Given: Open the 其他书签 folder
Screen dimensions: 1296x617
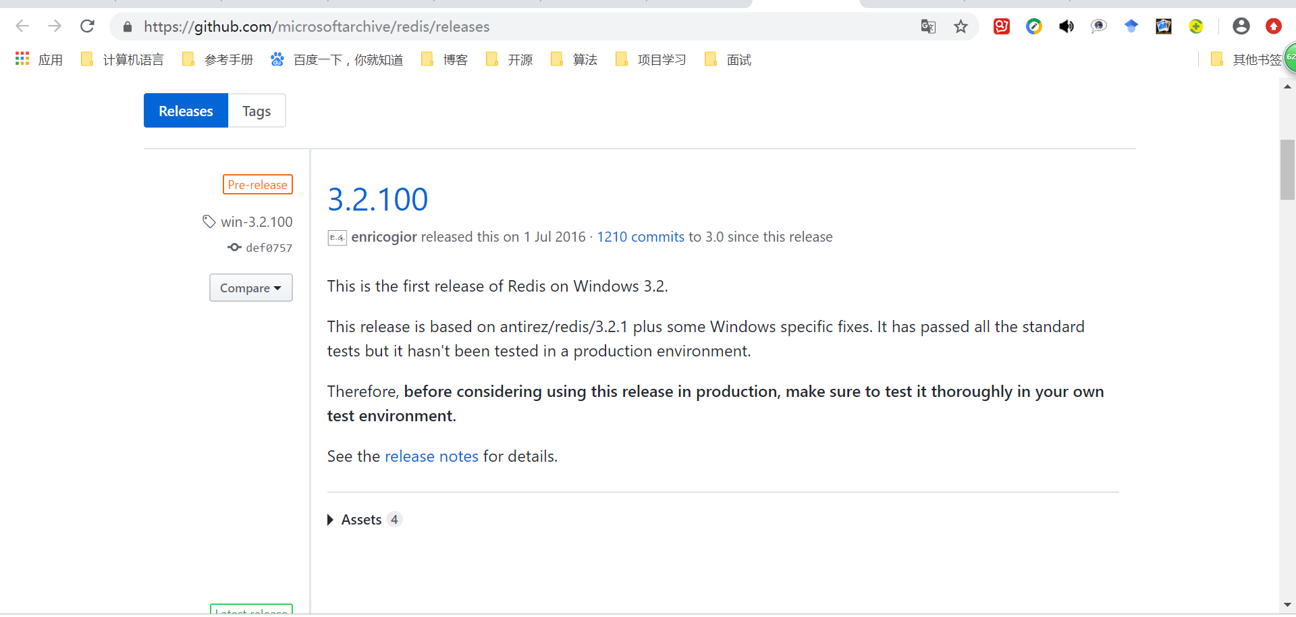Looking at the screenshot, I should click(x=1246, y=59).
